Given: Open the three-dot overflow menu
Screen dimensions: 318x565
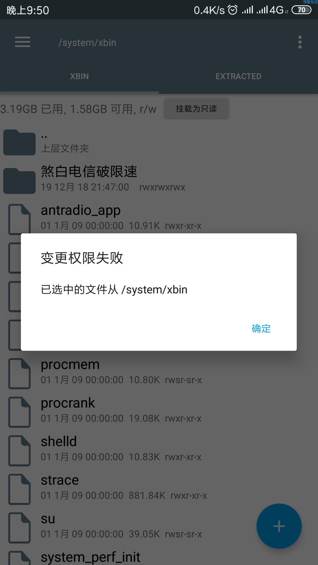Looking at the screenshot, I should 300,42.
